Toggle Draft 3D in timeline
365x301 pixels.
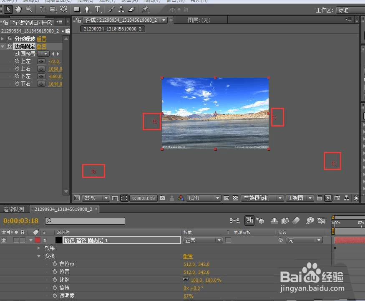[260, 220]
